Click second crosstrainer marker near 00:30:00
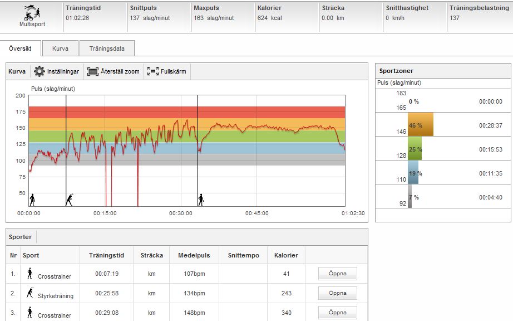513x321 pixels. pos(200,200)
